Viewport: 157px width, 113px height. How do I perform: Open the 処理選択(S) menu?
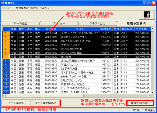(22, 8)
